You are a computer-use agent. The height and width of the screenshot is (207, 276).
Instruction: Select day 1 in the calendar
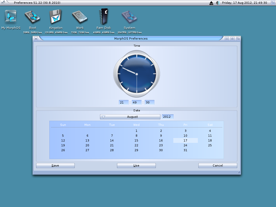click(x=136, y=131)
